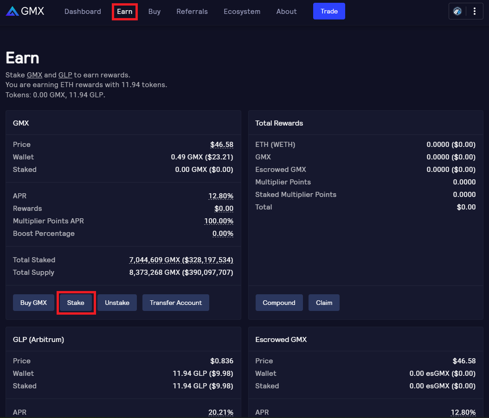Click the GLP (Arbitrum) card heading
This screenshot has width=489, height=418.
click(39, 340)
